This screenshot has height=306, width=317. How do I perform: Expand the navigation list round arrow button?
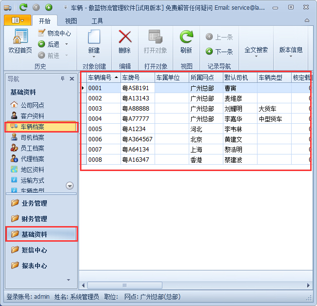coord(70,185)
